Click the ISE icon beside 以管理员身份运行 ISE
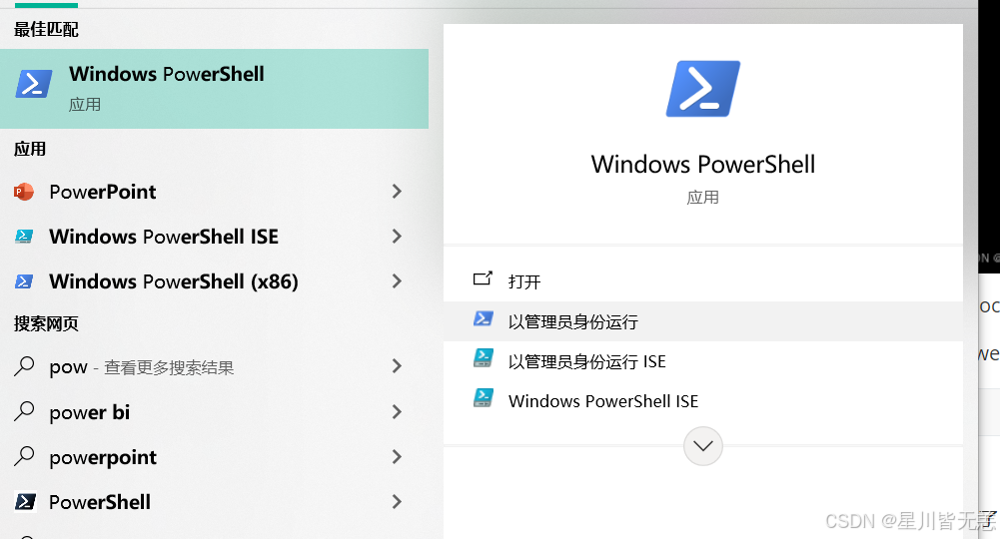The height and width of the screenshot is (539, 1000). tap(483, 358)
